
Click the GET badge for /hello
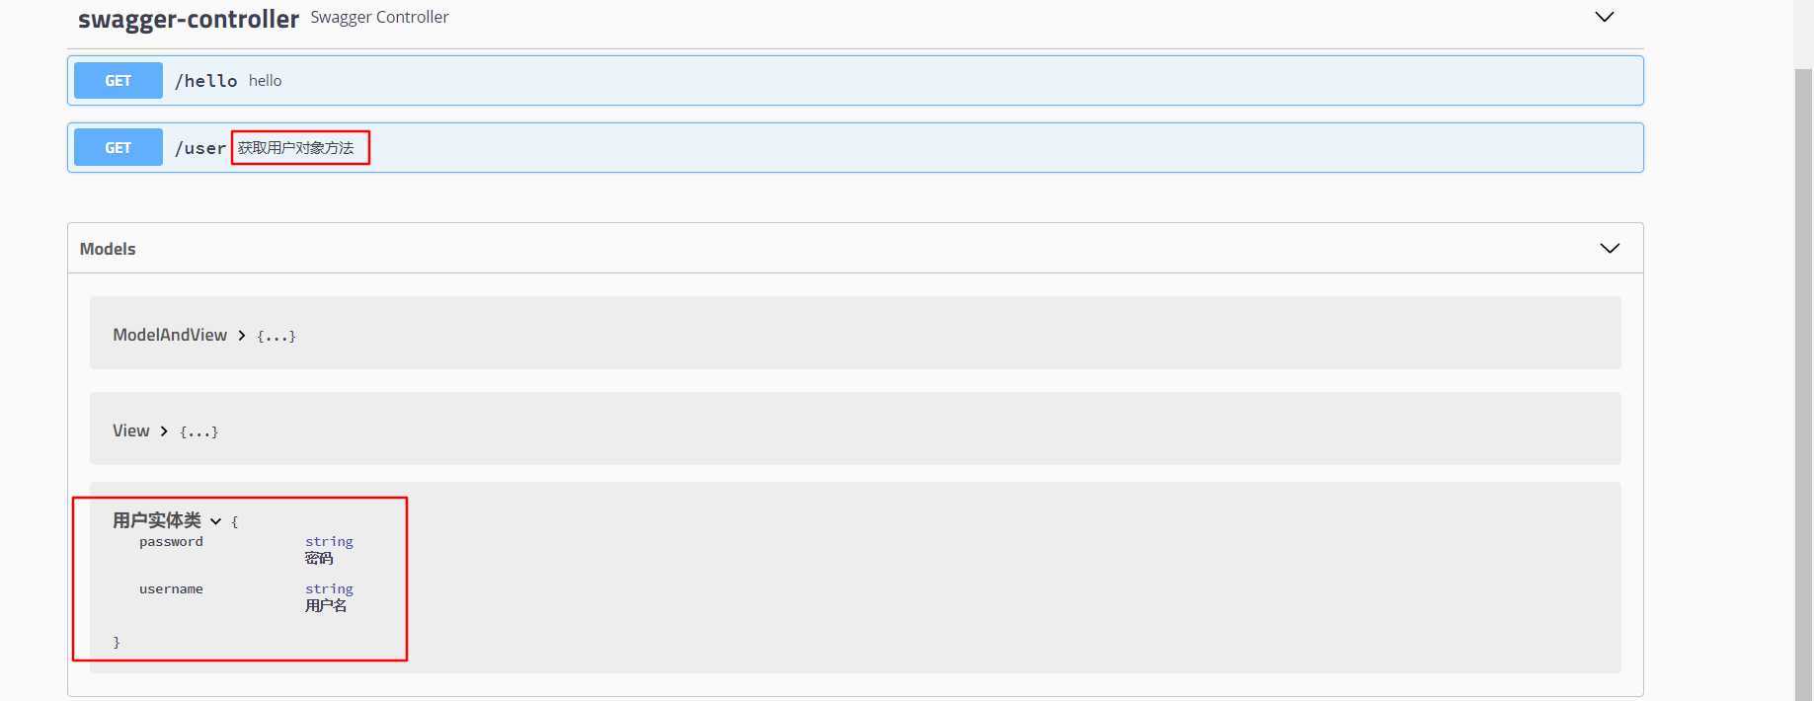pyautogui.click(x=118, y=81)
